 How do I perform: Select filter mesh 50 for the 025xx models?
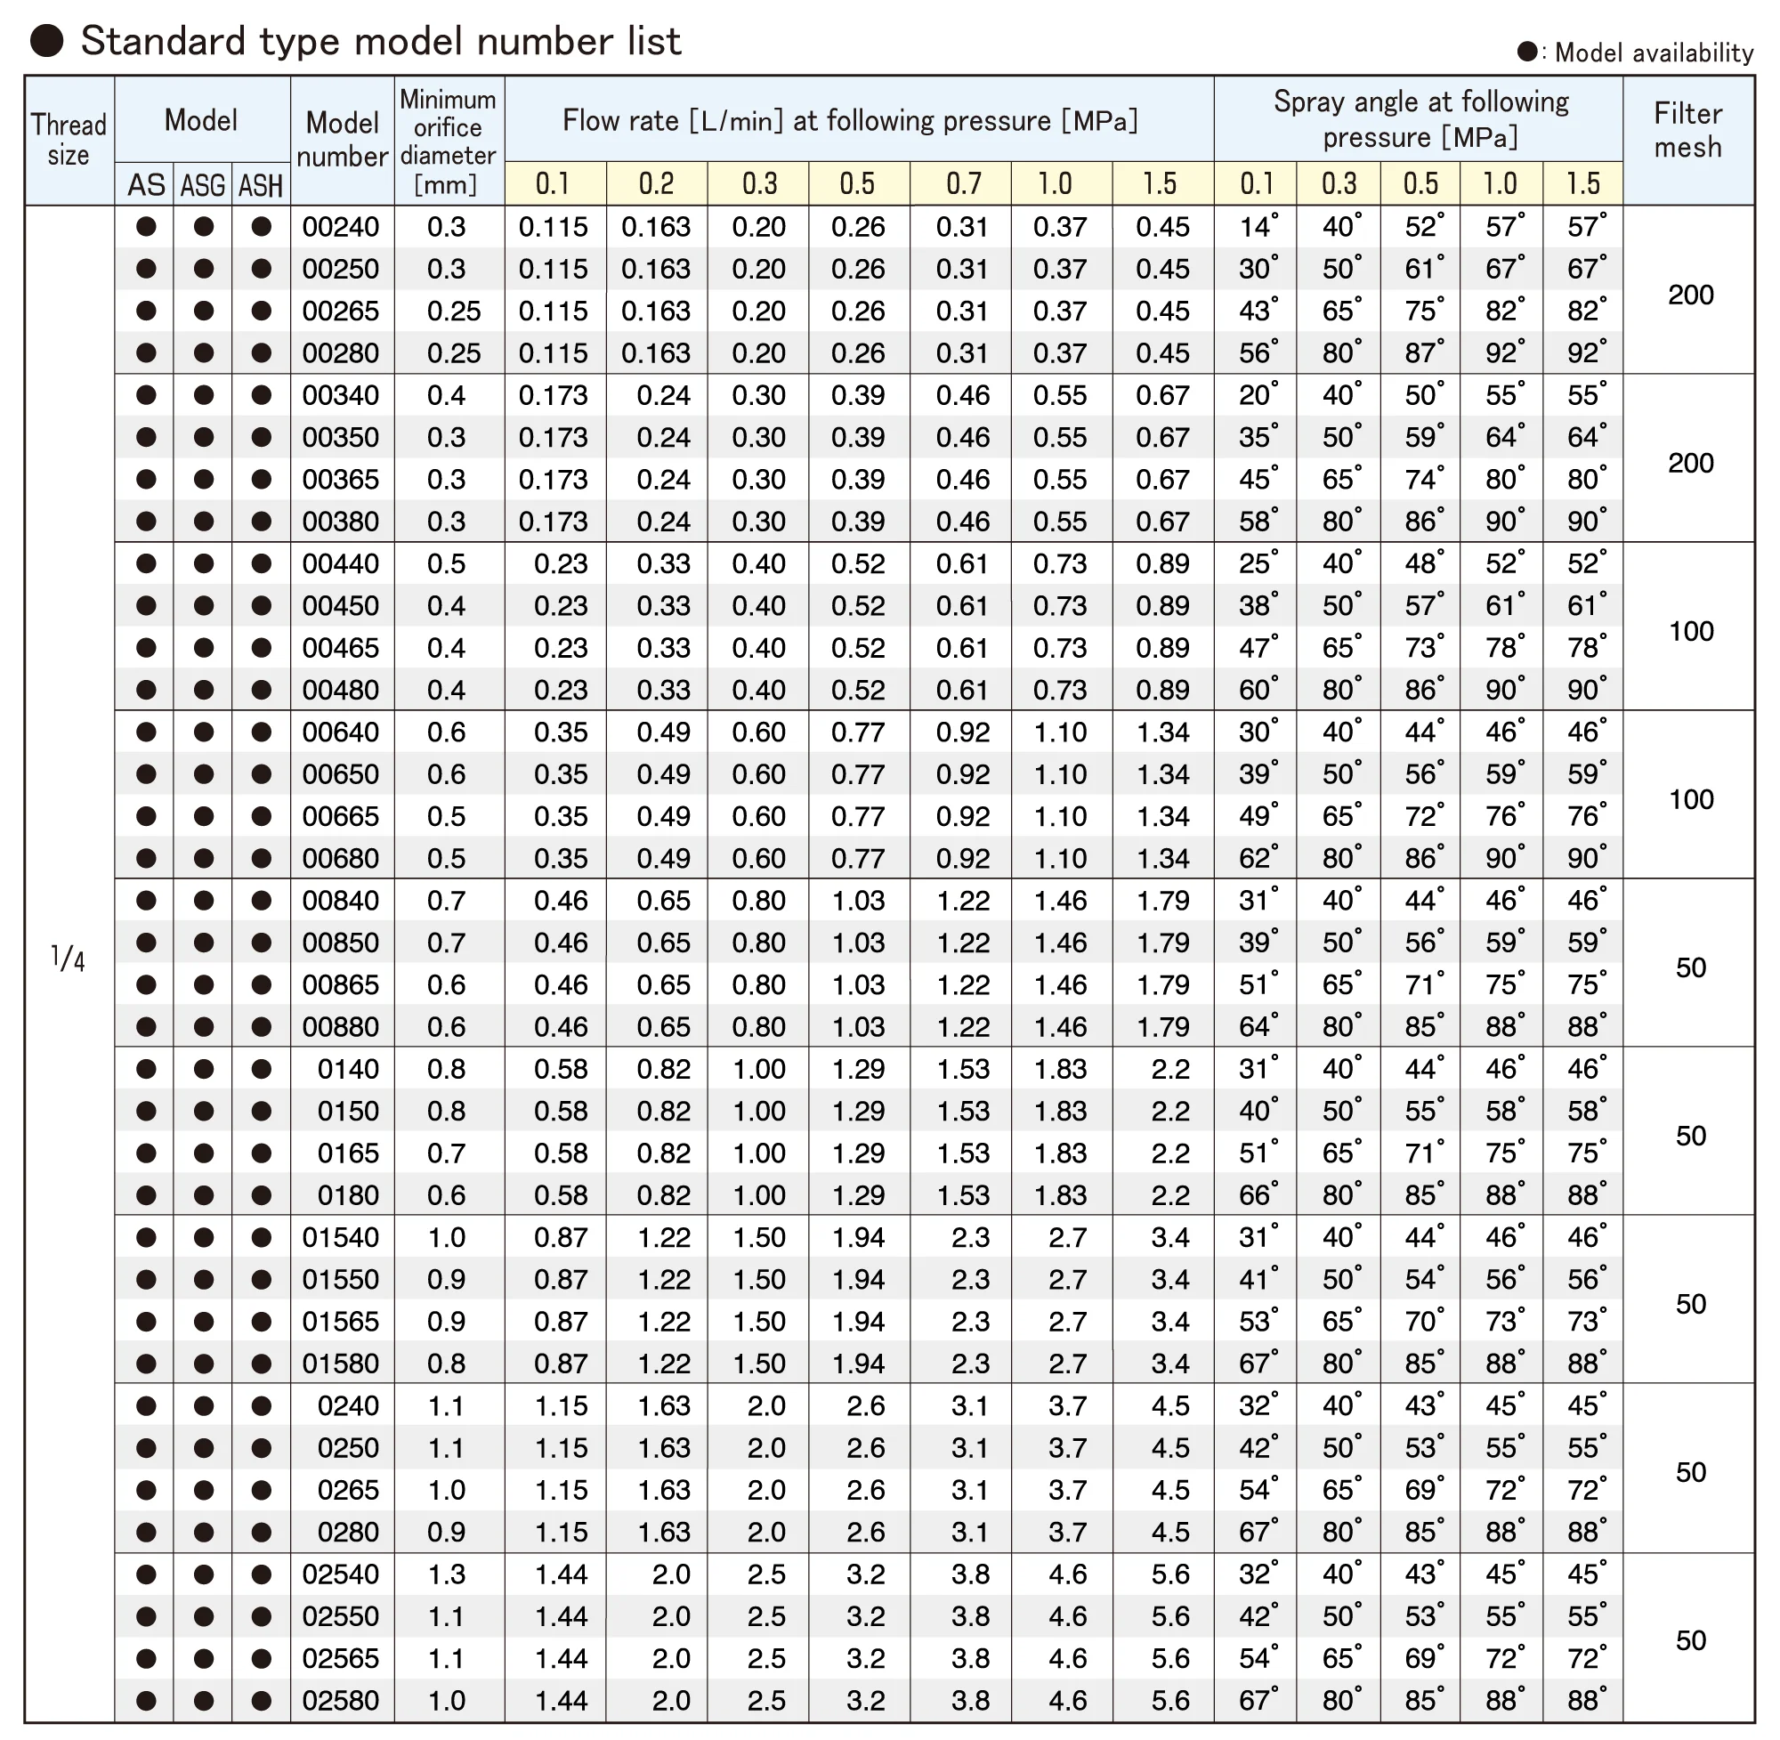coord(1690,1640)
